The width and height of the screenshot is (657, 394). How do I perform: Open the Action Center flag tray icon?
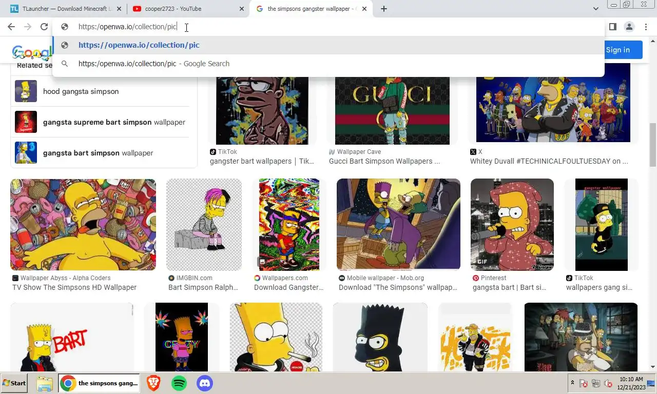coord(584,383)
